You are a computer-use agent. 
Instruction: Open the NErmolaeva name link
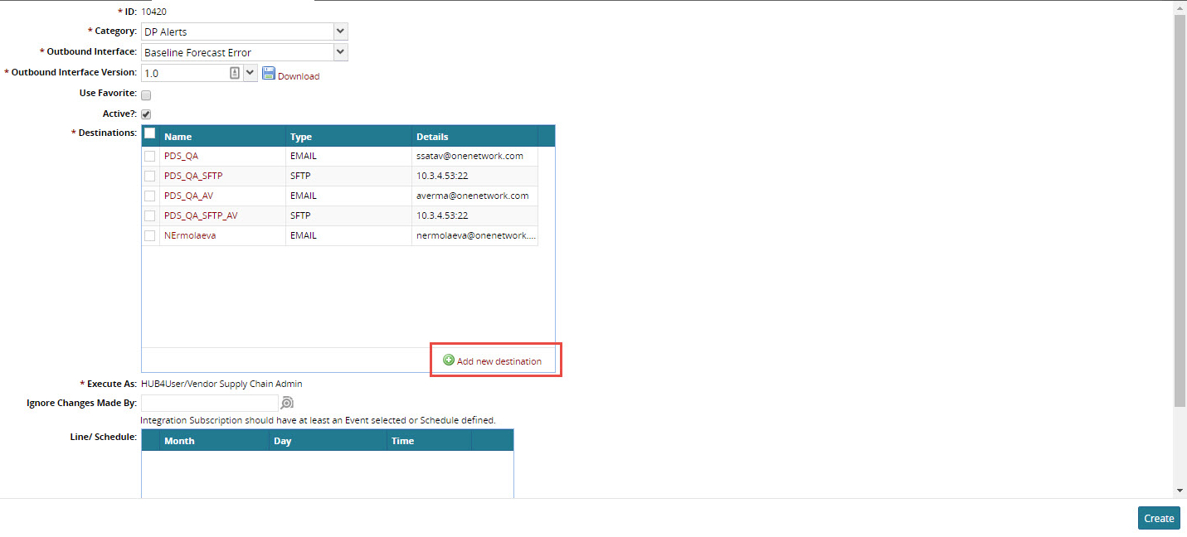(x=190, y=235)
